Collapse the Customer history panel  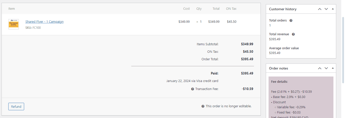(x=333, y=9)
